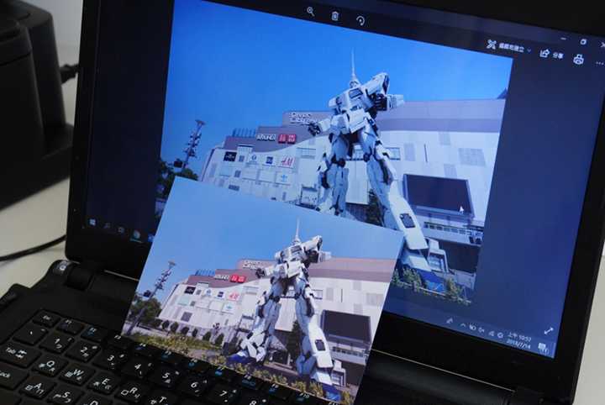Click the muted volume speaker icon
Viewport: 605px width, 405px height.
tap(481, 329)
